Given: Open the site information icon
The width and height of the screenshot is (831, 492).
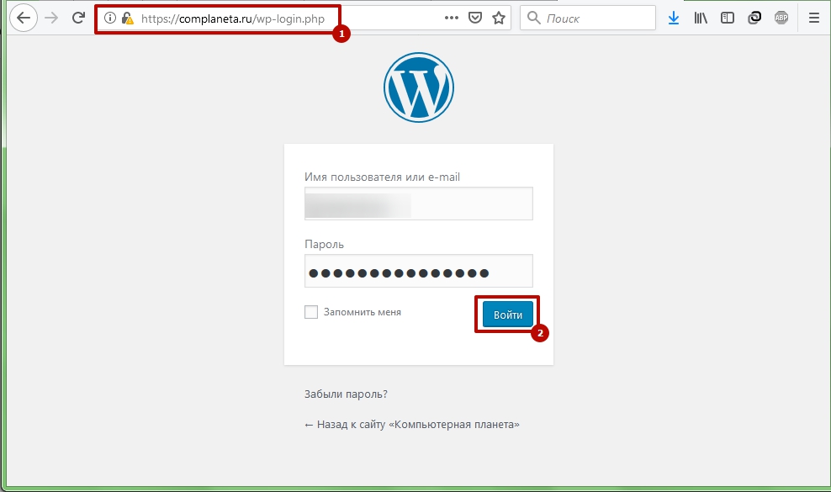Looking at the screenshot, I should click(x=109, y=18).
